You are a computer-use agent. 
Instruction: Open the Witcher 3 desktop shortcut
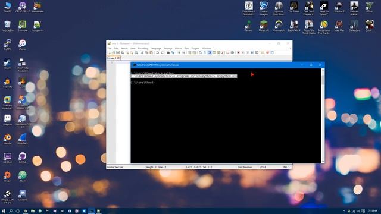tap(339, 7)
